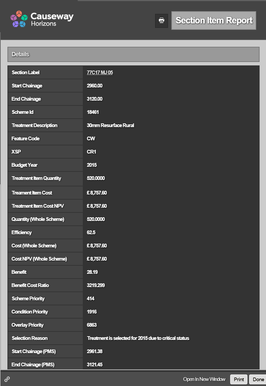
Task: Click the Treatment Description value 30mm Resurface Rural
Action: pos(110,125)
